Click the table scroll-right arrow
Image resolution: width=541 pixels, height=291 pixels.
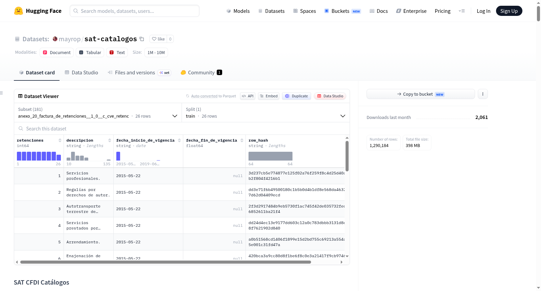[x=342, y=262]
